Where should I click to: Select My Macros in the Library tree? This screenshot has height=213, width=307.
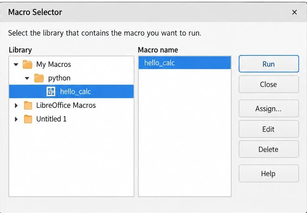54,64
